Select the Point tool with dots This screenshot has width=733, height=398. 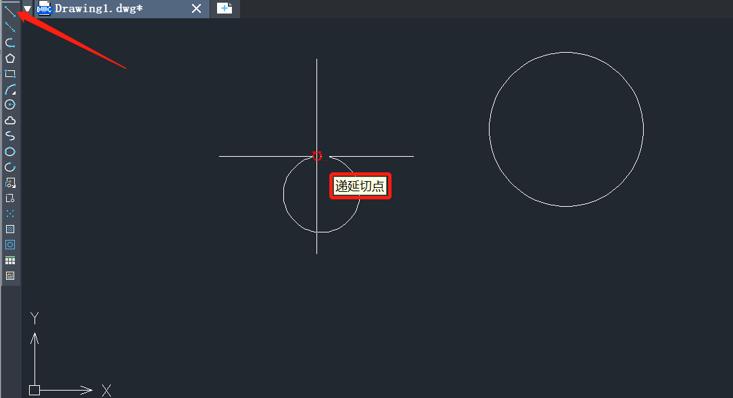tap(10, 214)
